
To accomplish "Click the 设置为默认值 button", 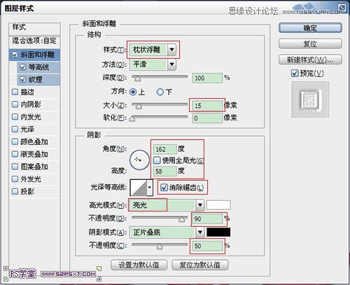I will [139, 265].
